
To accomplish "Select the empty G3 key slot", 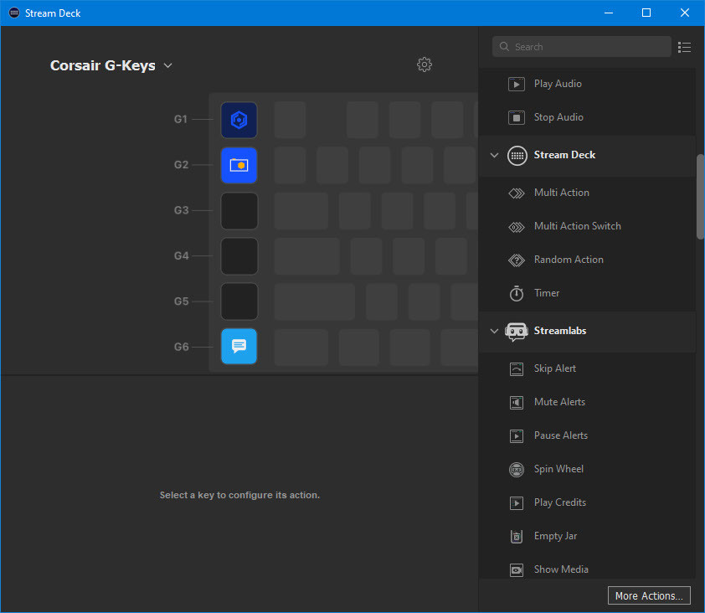I will (x=239, y=210).
